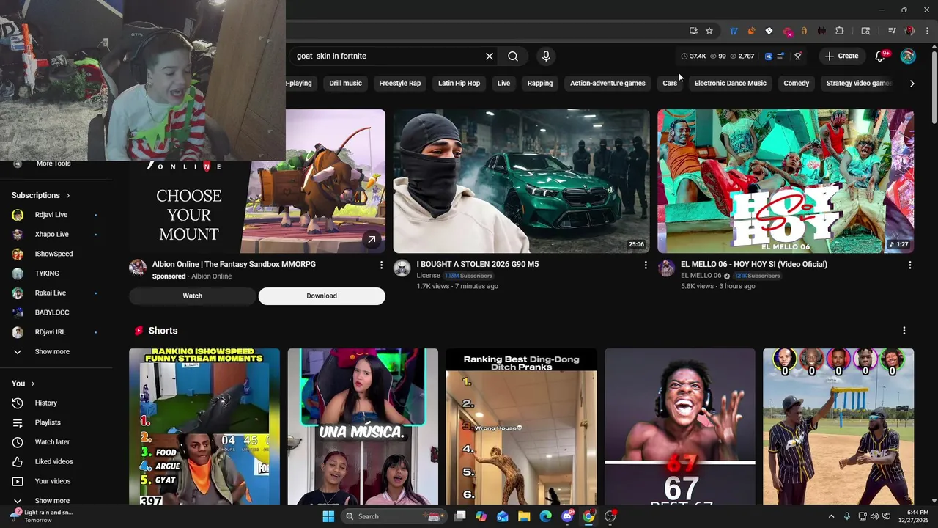938x528 pixels.
Task: Expand the lower Show more under Your videos
Action: tap(52, 501)
